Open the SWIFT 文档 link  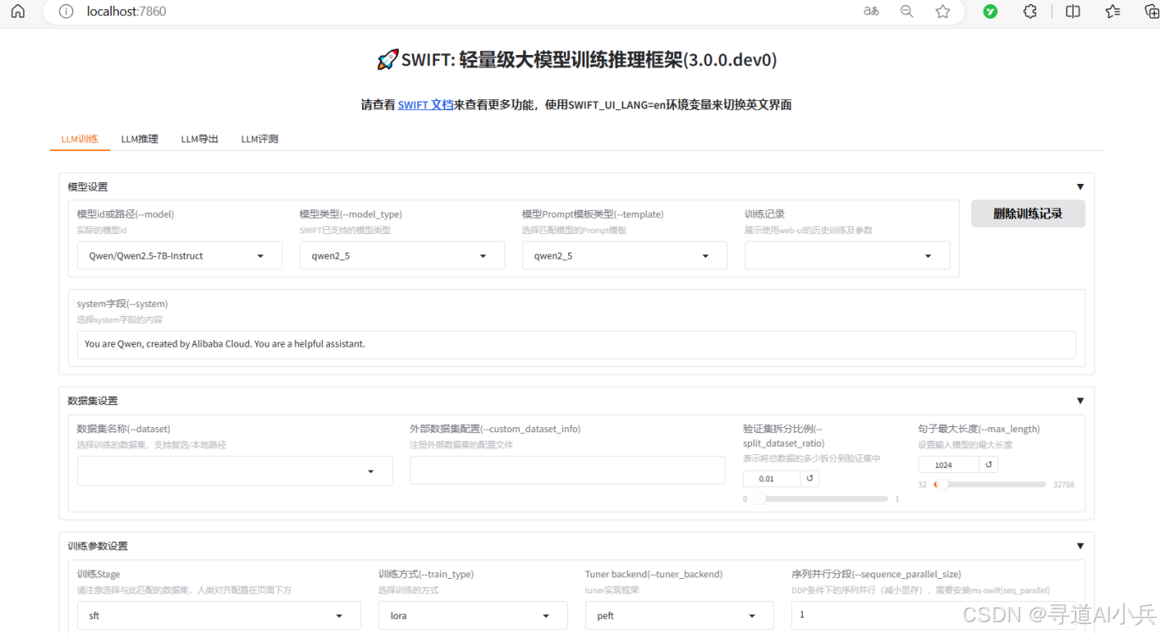click(x=425, y=104)
